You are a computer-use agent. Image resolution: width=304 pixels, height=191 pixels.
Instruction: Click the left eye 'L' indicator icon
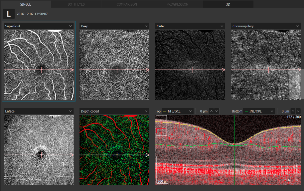(8, 14)
